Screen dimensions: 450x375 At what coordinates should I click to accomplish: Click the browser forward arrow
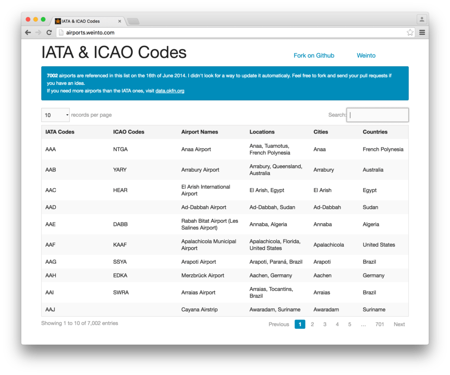point(38,33)
